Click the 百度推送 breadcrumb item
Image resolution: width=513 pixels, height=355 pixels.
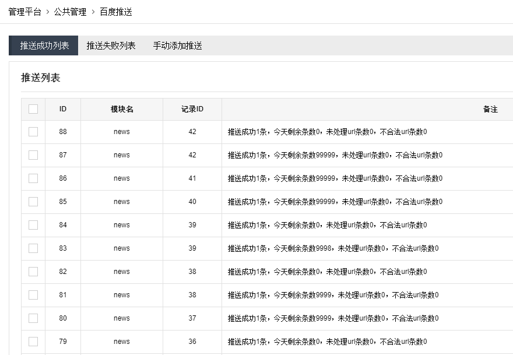click(115, 10)
